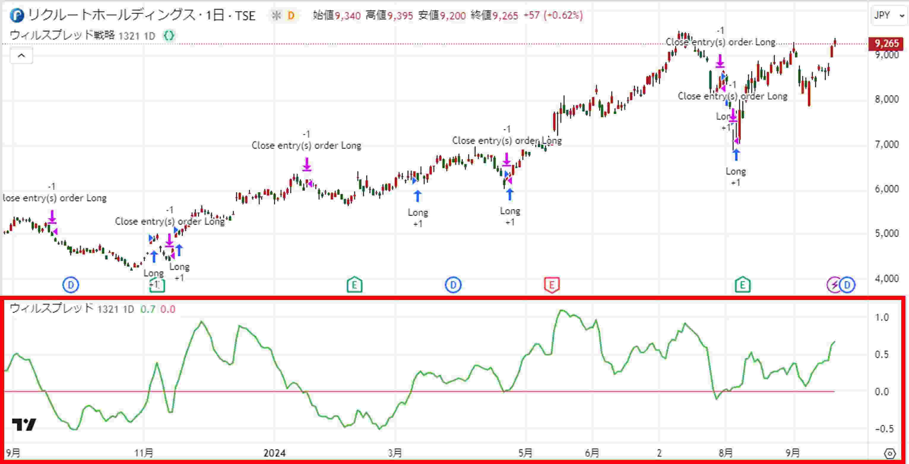Screen dimensions: 909x464
Task: Select the ウィルスプレッド戦略 strategy title
Action: coord(62,36)
